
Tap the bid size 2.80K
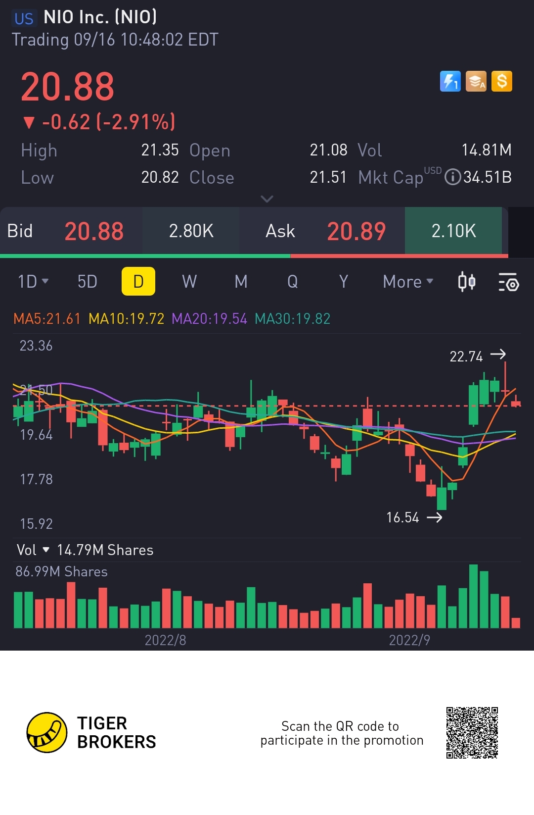[191, 231]
